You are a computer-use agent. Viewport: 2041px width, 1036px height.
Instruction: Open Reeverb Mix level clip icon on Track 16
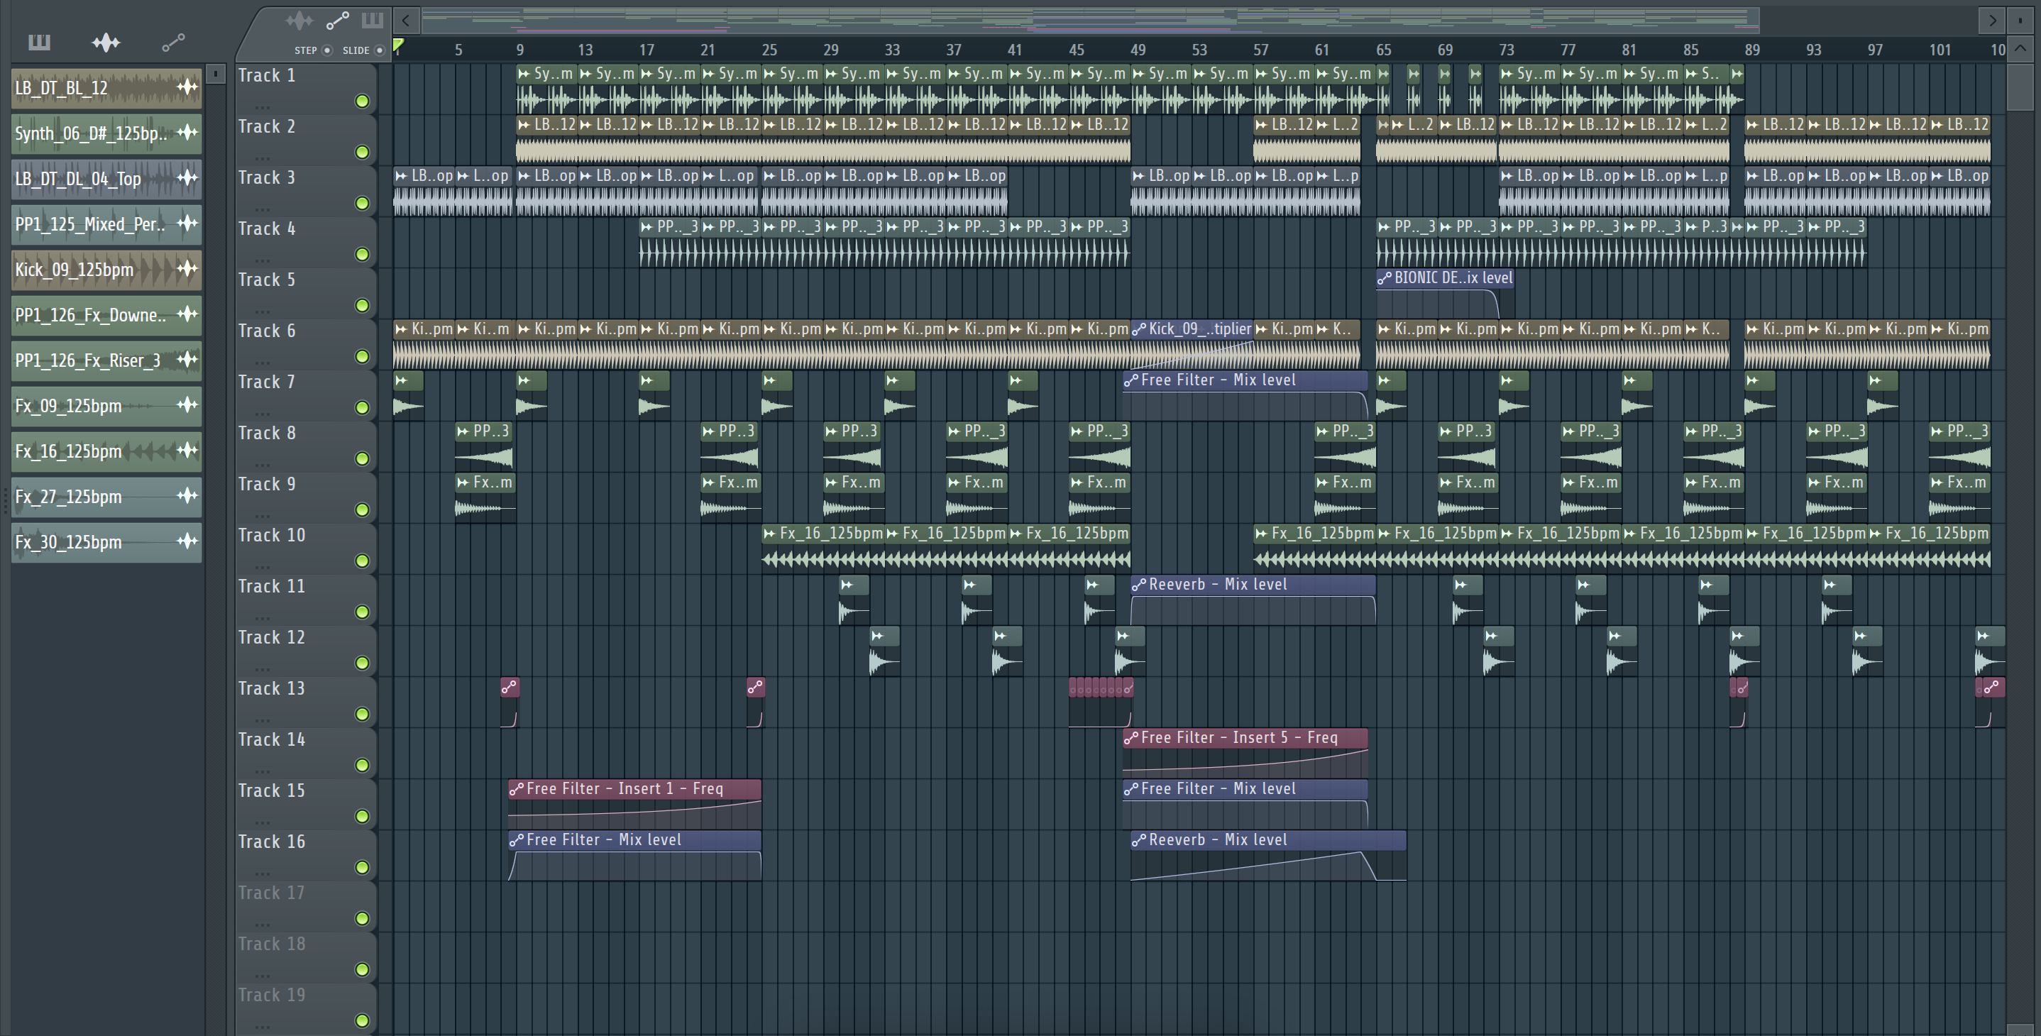[1138, 839]
